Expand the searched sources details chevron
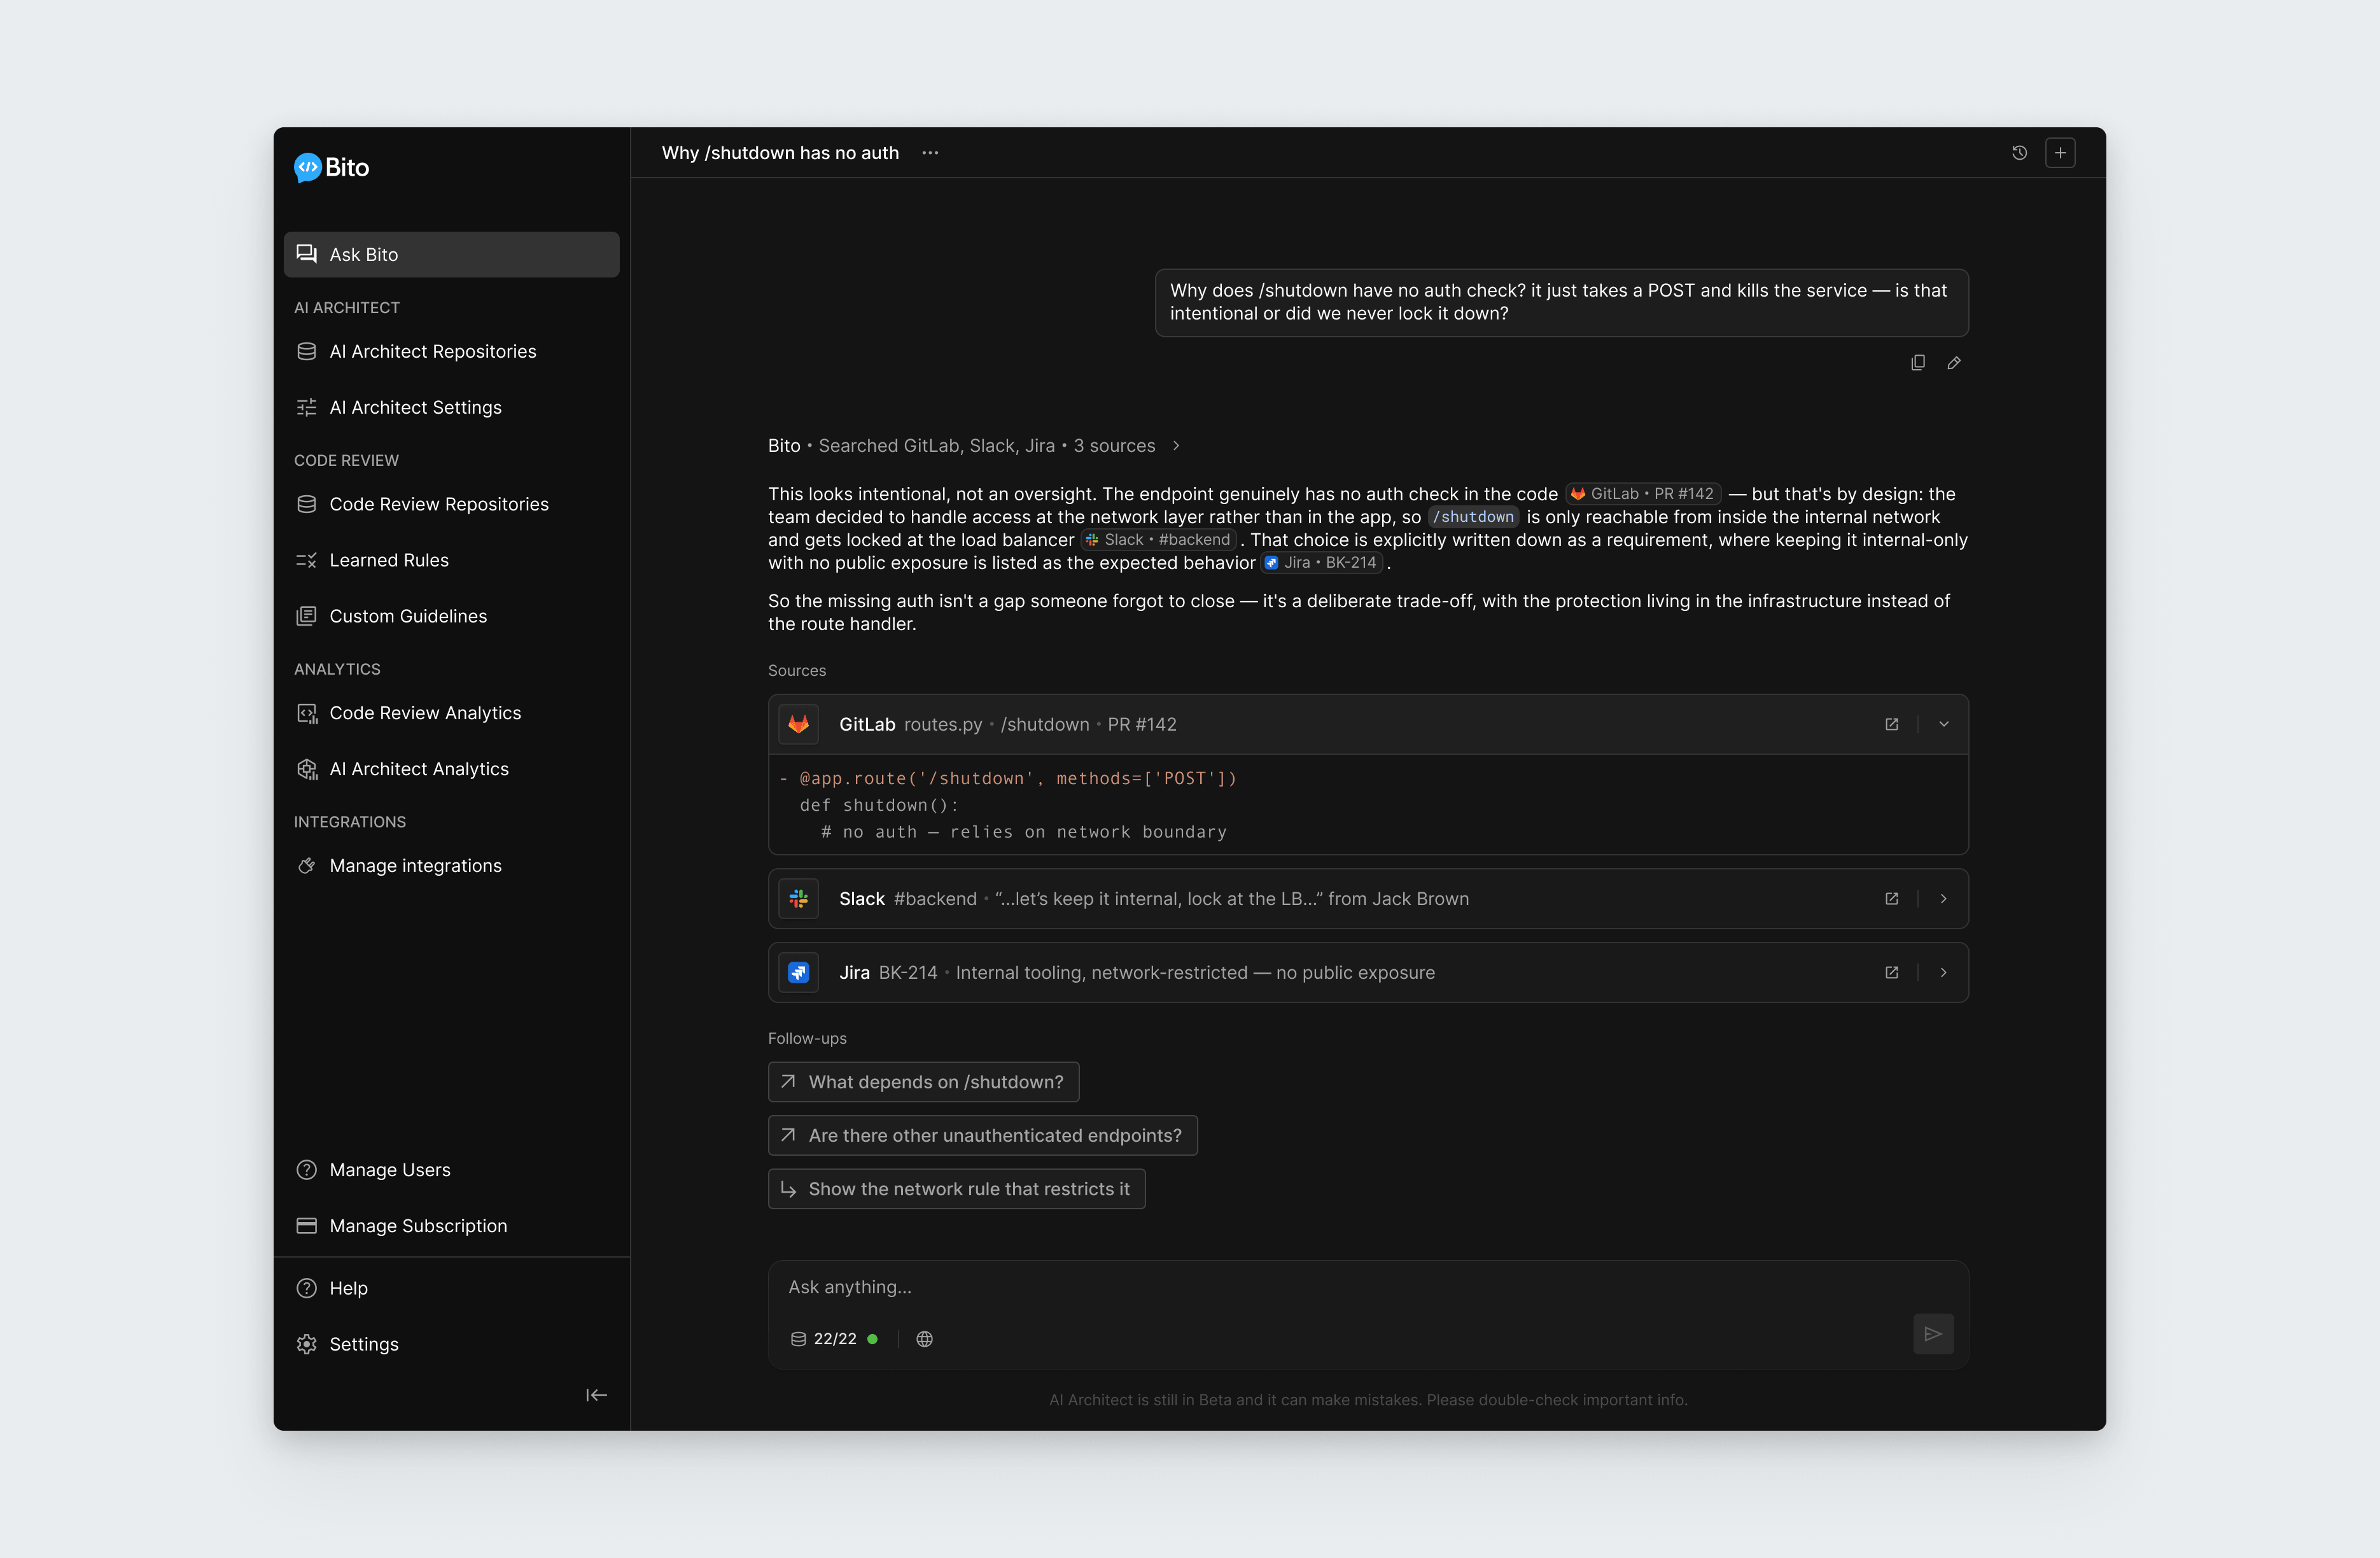This screenshot has width=2380, height=1558. [x=1176, y=446]
